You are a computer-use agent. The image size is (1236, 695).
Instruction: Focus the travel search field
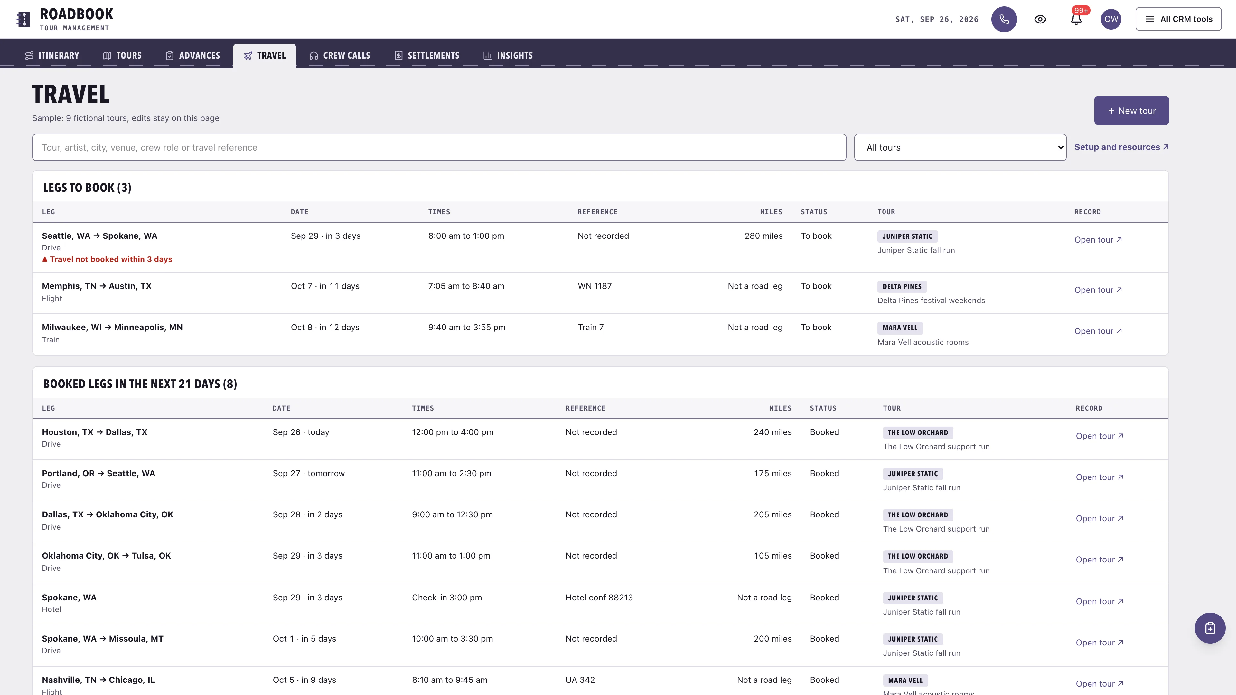pyautogui.click(x=439, y=147)
